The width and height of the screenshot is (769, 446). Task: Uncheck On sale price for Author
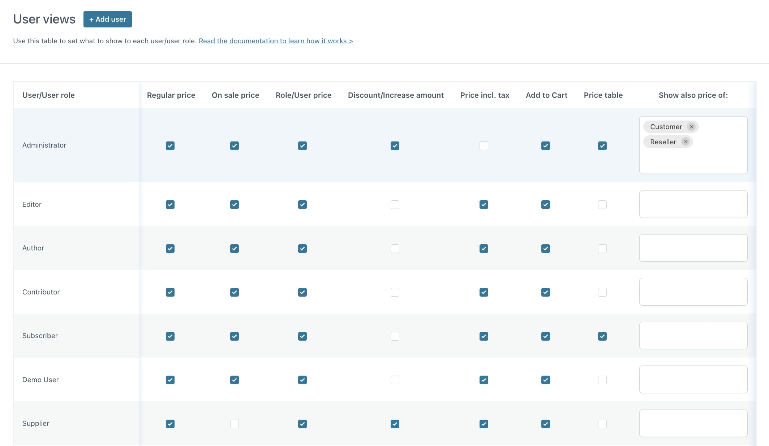(235, 249)
